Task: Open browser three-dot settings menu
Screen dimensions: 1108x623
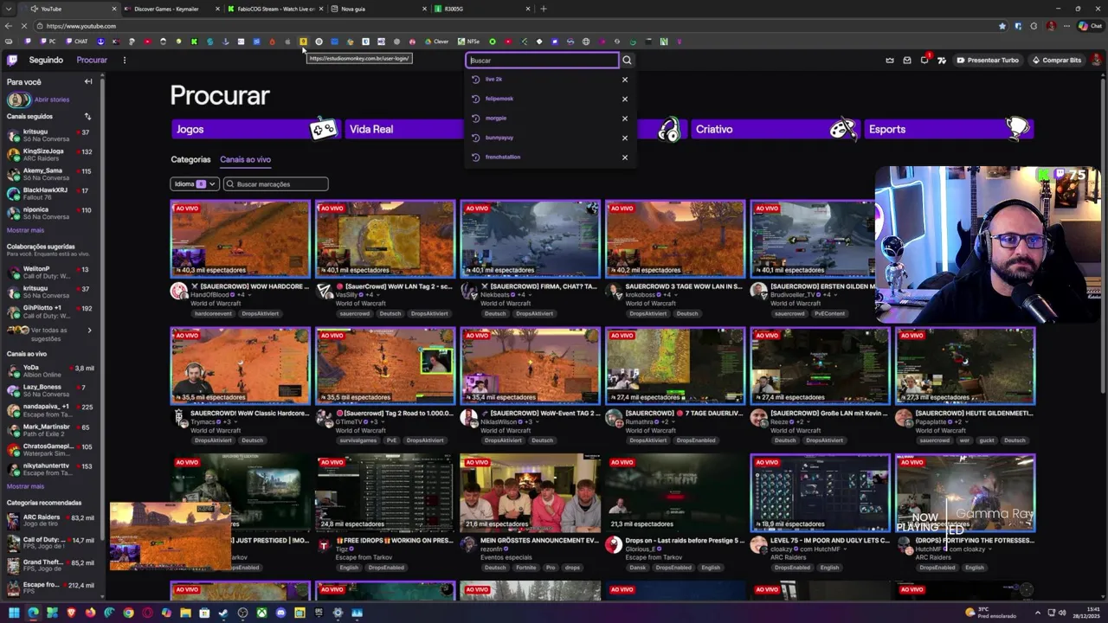Action: 1067,26
